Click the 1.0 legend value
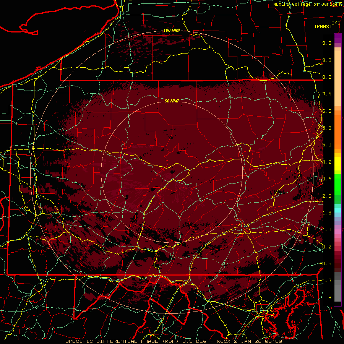Image resolution: width=344 pixels, height=344 pixels. (x=327, y=229)
